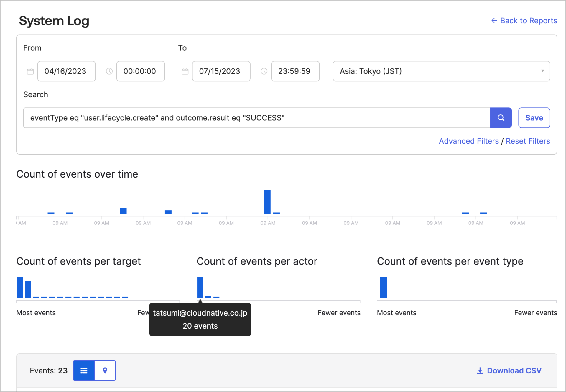Image resolution: width=566 pixels, height=392 pixels.
Task: Edit the start date 04/16/2023
Action: 66,71
